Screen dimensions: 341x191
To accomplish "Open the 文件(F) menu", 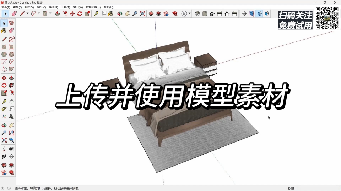I will coord(6,7).
